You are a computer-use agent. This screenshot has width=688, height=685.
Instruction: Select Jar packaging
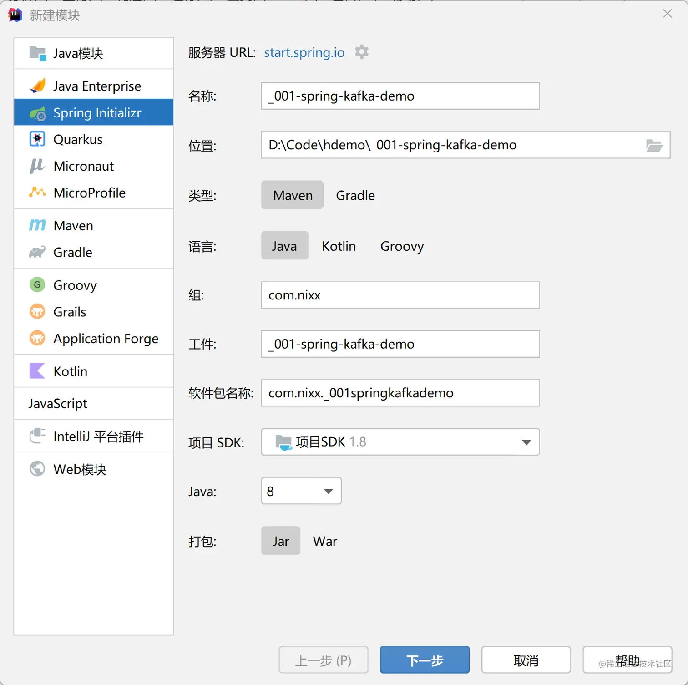281,540
